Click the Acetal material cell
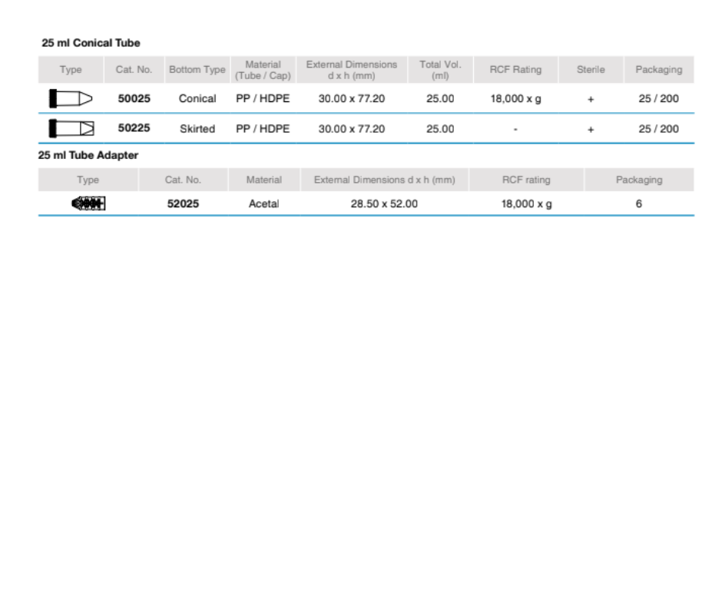 coord(263,204)
